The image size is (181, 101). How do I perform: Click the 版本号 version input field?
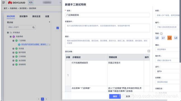point(167,60)
